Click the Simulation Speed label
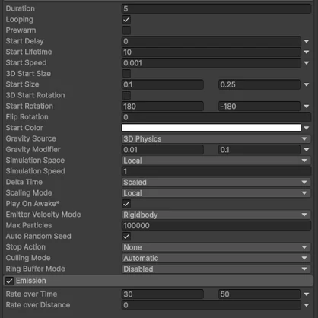 pyautogui.click(x=36, y=171)
